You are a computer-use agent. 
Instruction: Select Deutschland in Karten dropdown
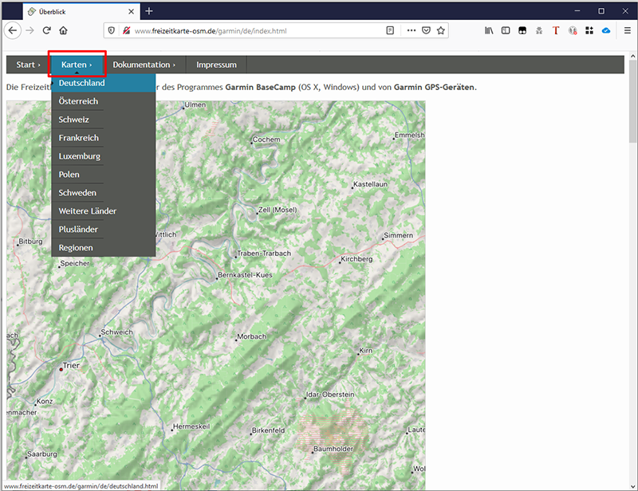coord(104,83)
